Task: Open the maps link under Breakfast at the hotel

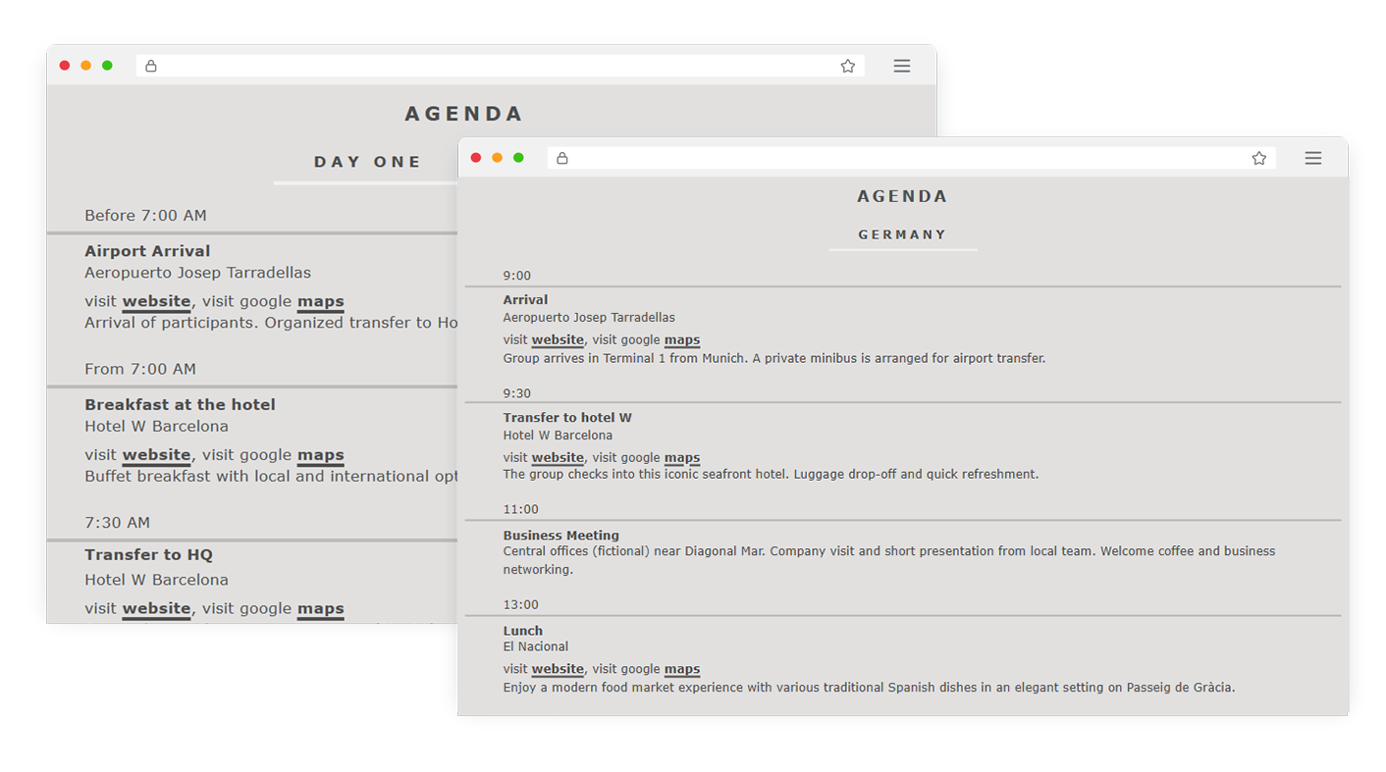Action: (321, 455)
